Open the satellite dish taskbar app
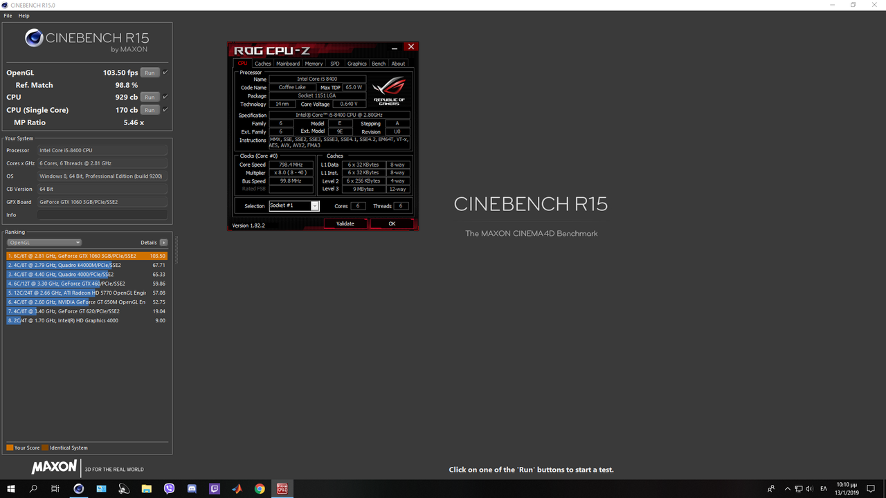The width and height of the screenshot is (886, 498). coord(124,489)
